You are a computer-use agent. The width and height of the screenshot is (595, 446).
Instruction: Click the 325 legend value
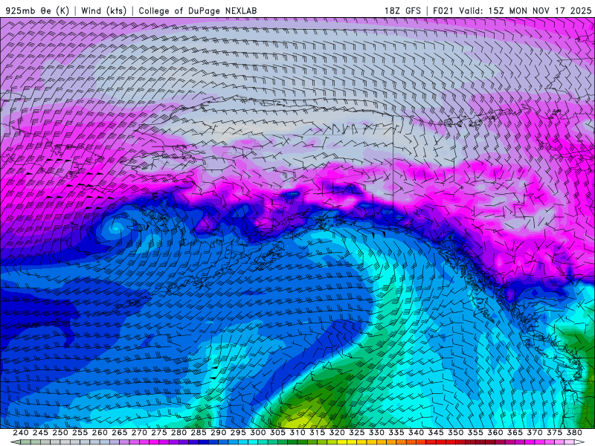coord(357,433)
